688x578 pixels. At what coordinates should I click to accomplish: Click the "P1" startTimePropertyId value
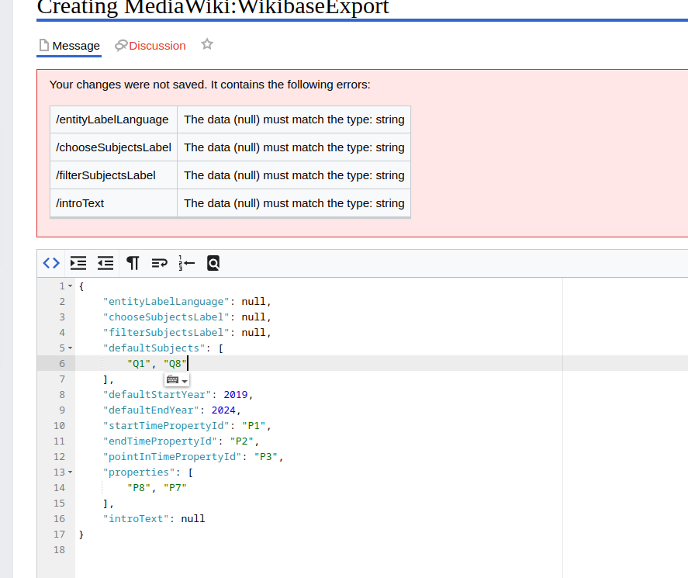[x=254, y=426]
